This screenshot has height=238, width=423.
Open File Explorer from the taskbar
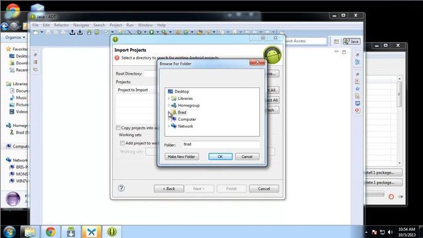pyautogui.click(x=30, y=232)
